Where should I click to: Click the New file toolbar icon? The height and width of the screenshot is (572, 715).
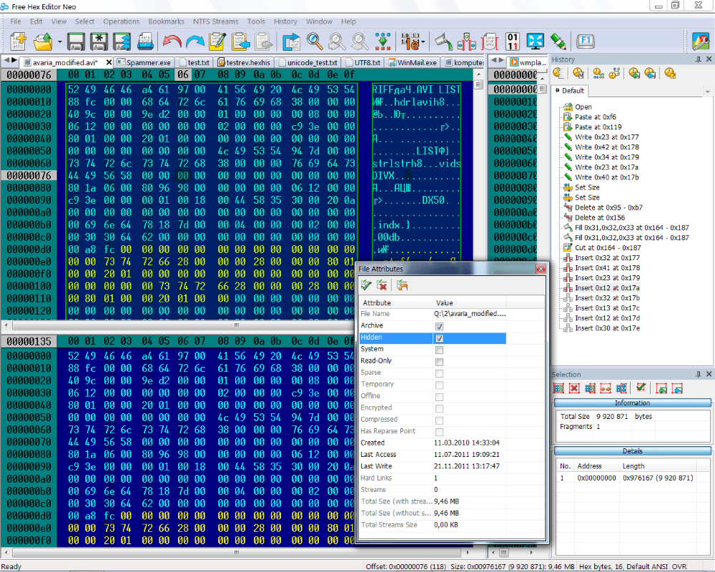coord(19,41)
